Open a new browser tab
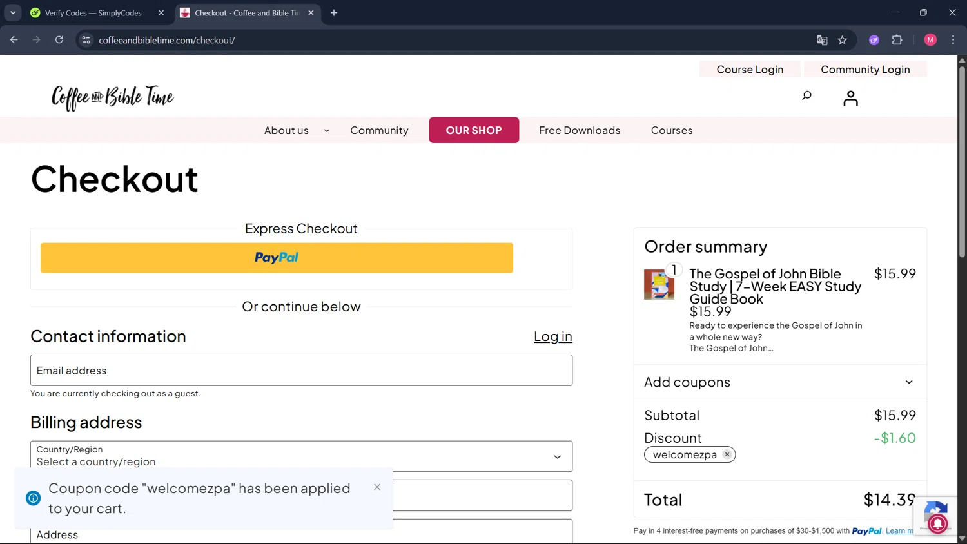This screenshot has height=544, width=967. pyautogui.click(x=334, y=13)
